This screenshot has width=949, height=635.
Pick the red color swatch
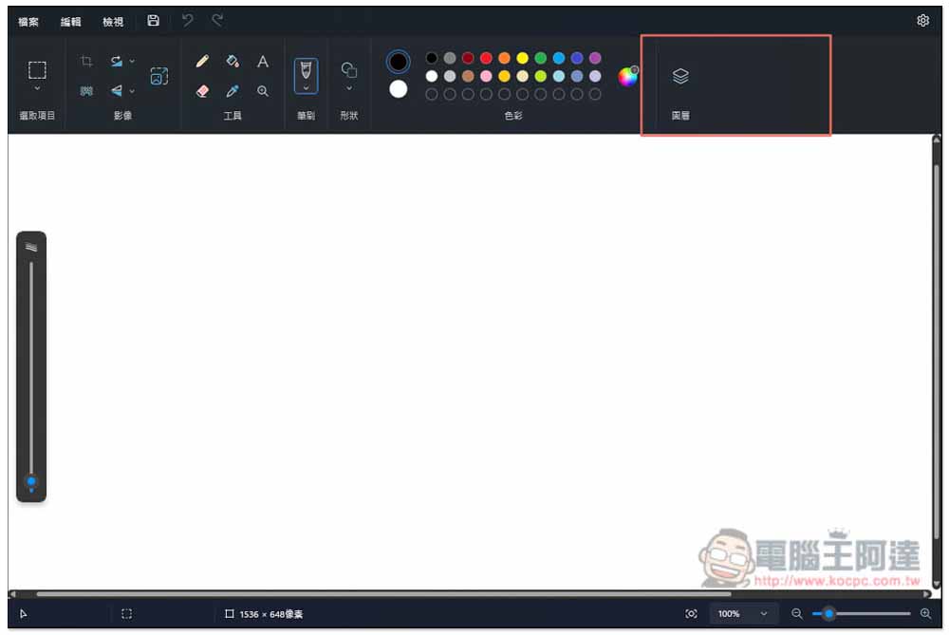tap(486, 58)
